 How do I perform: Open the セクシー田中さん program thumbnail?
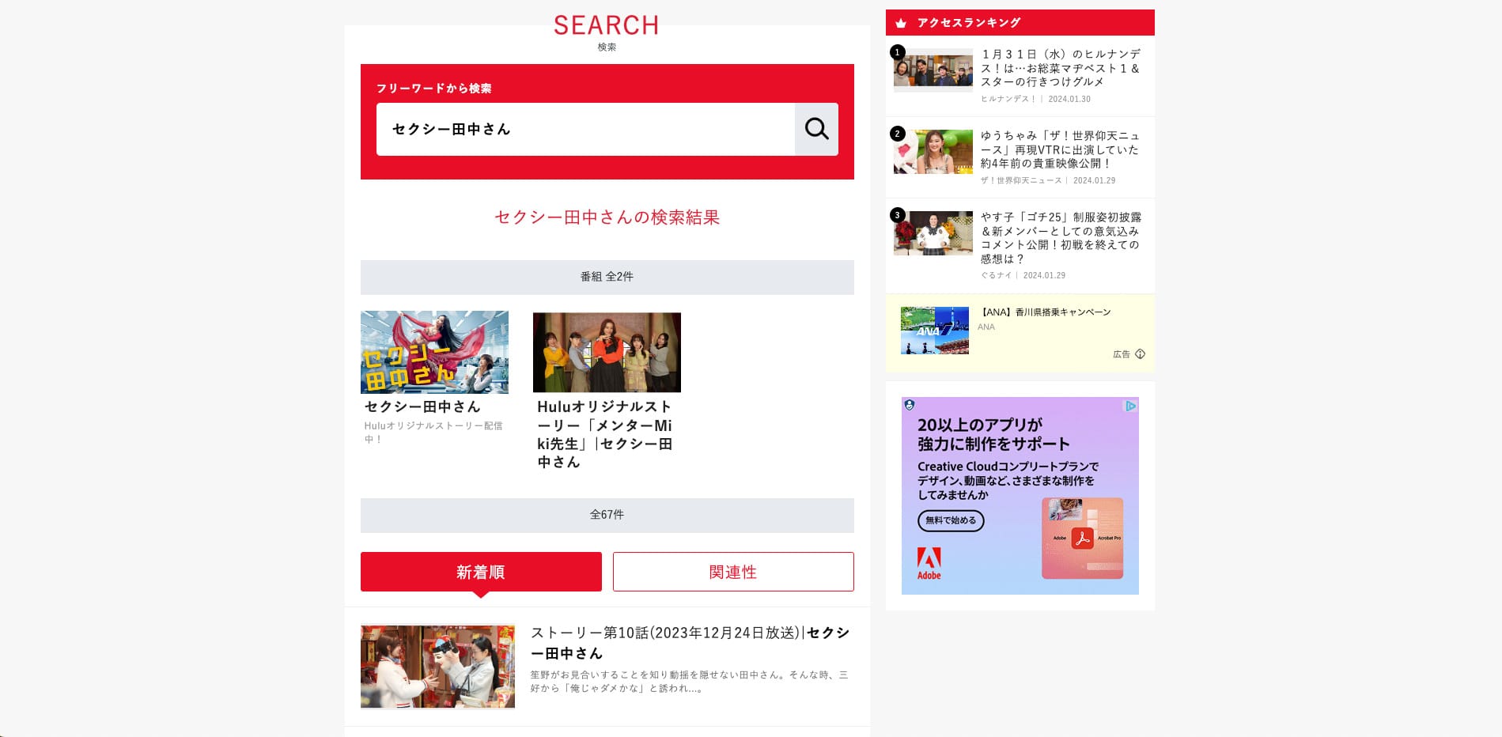[x=434, y=352]
